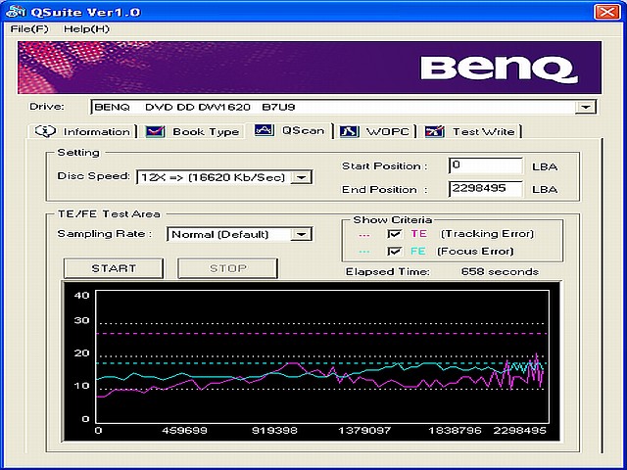Switch to the Book Type tab

pyautogui.click(x=192, y=131)
